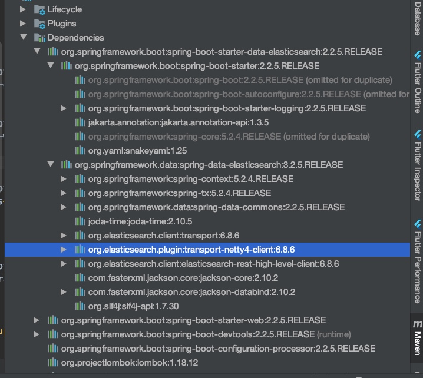Click the library icon beside lombok:1.18.12
423x378 pixels.
[x=52, y=363]
